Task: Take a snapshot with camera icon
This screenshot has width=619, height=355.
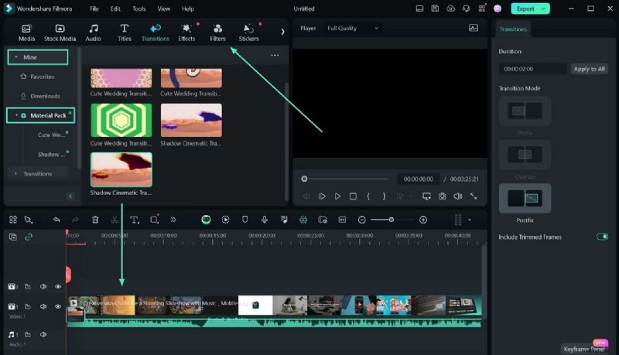Action: [x=442, y=196]
